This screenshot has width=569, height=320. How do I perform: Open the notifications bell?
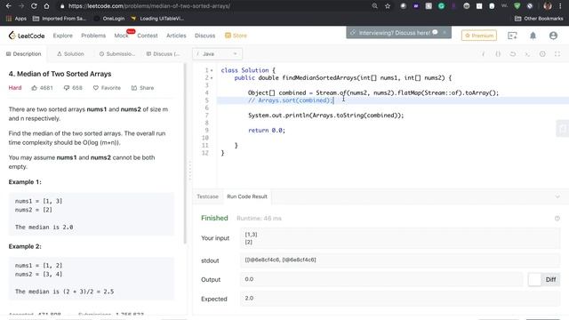533,36
